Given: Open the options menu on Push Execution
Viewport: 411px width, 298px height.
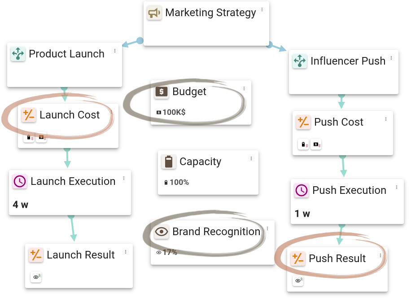Looking at the screenshot, I should (397, 187).
